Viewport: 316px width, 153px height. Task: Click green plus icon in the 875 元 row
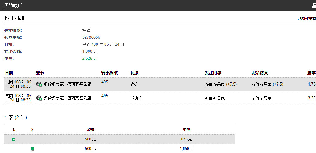point(14,139)
